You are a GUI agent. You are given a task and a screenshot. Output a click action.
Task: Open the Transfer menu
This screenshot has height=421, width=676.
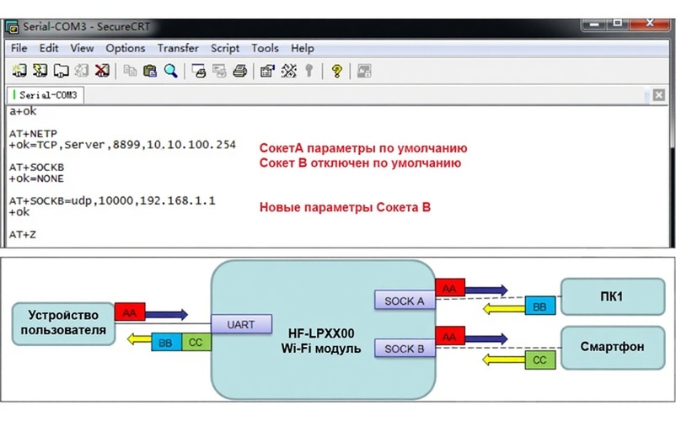(178, 48)
